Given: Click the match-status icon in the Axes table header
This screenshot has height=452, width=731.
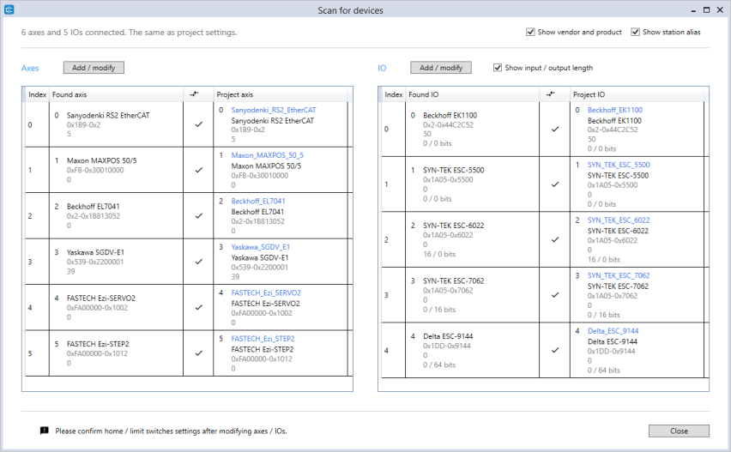Looking at the screenshot, I should (x=195, y=94).
